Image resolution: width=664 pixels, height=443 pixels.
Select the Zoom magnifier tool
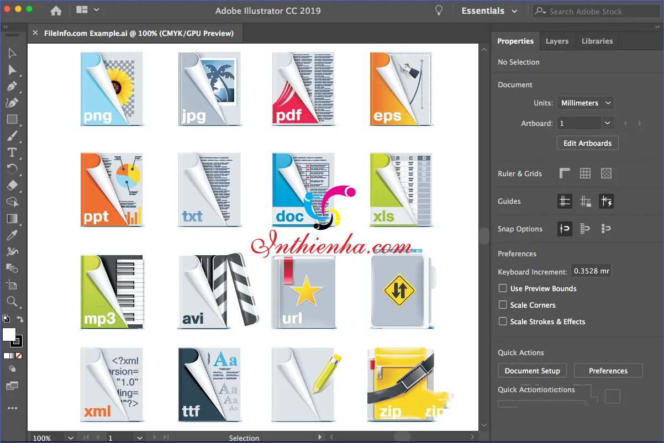tap(12, 302)
